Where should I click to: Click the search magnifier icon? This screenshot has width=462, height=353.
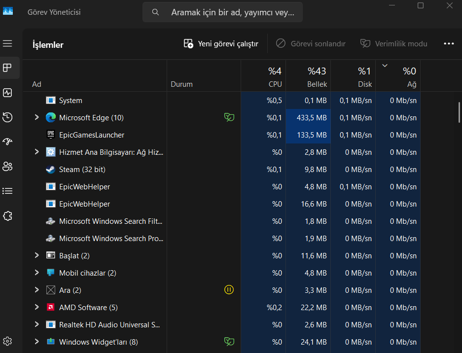point(155,12)
